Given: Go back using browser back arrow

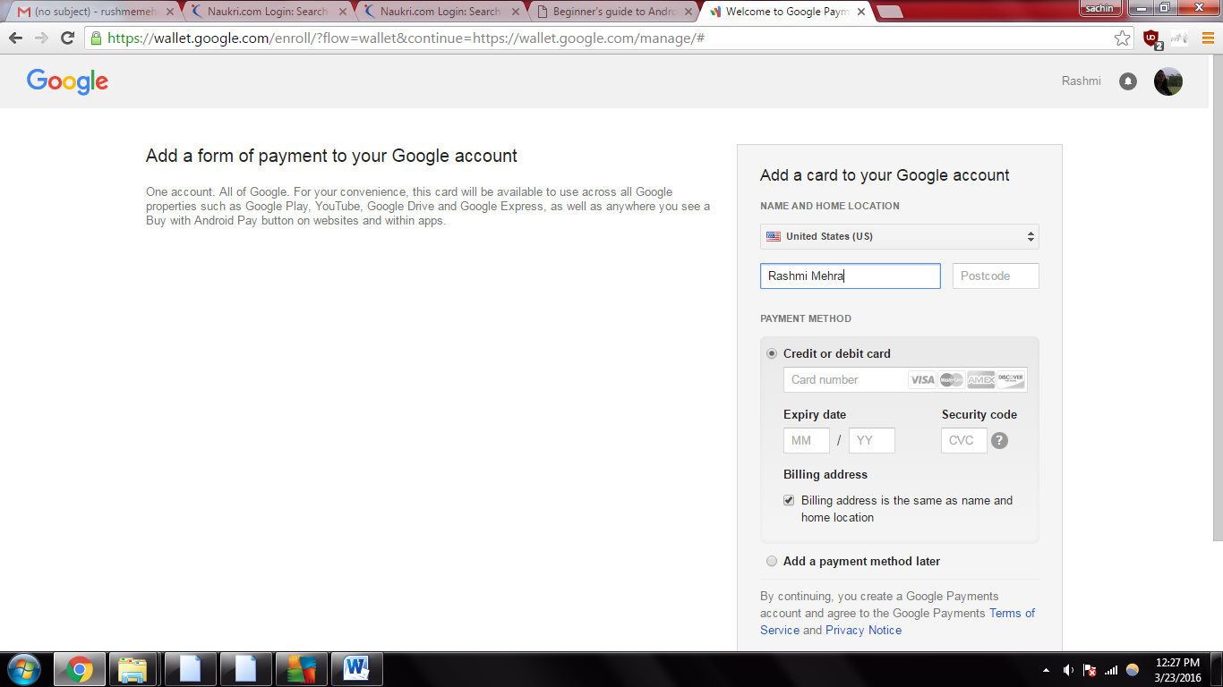Looking at the screenshot, I should pos(15,38).
